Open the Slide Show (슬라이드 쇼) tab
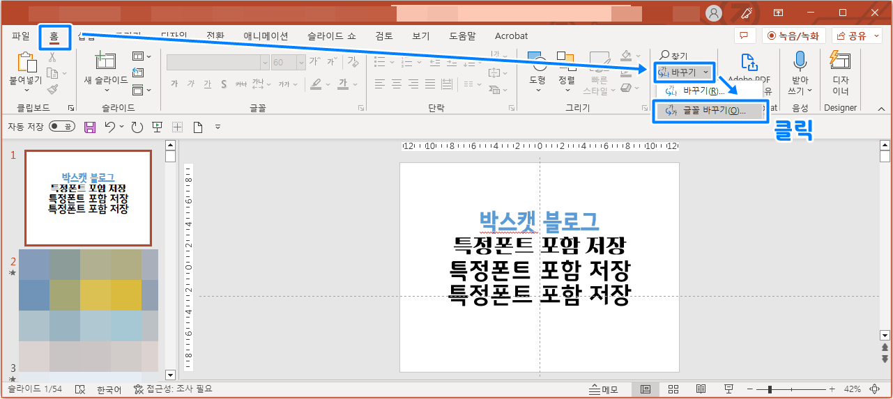 click(332, 36)
